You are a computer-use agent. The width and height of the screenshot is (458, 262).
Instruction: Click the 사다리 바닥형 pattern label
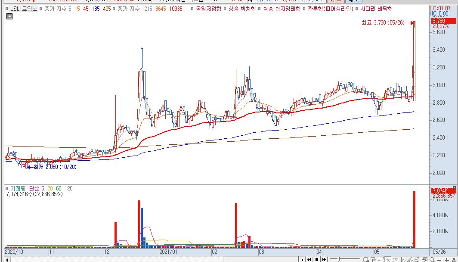pyautogui.click(x=377, y=9)
